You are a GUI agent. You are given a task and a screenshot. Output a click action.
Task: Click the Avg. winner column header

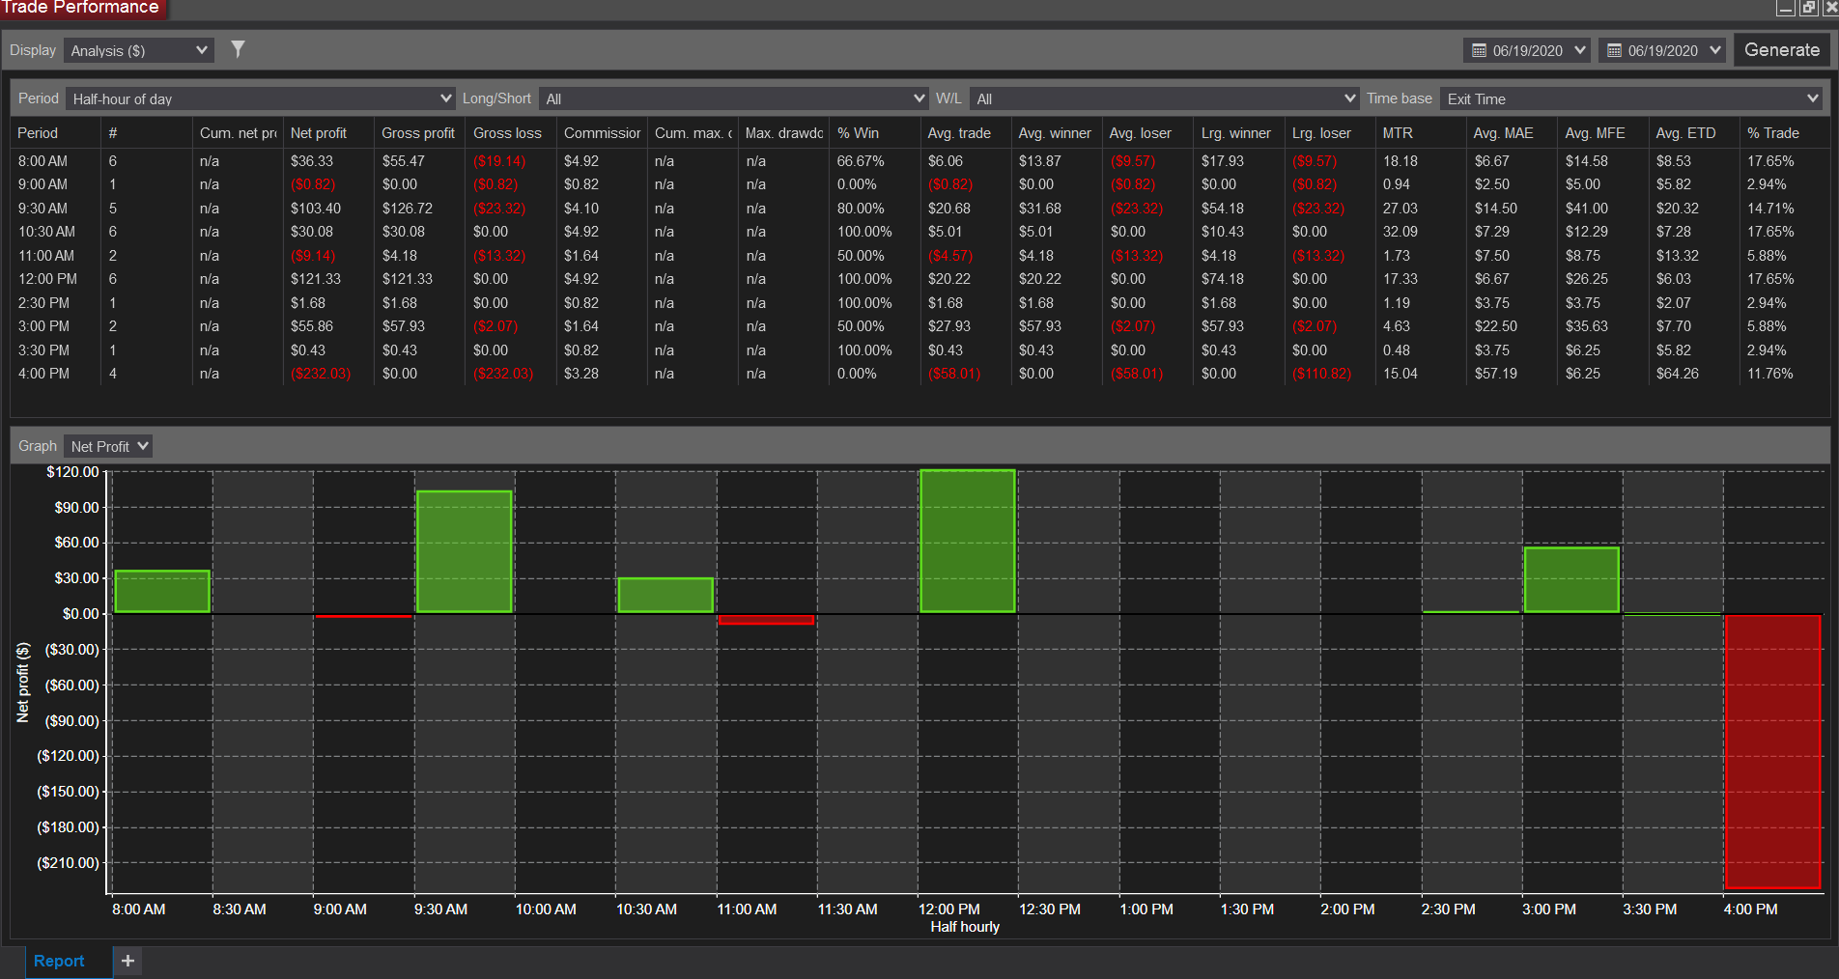click(x=1056, y=133)
